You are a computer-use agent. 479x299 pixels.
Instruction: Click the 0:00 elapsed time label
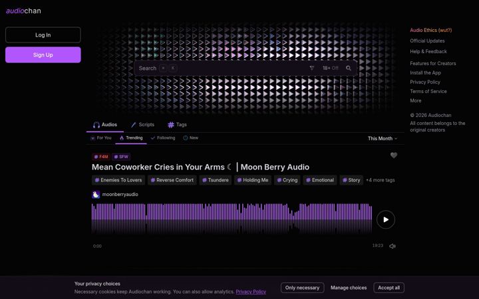pyautogui.click(x=97, y=247)
